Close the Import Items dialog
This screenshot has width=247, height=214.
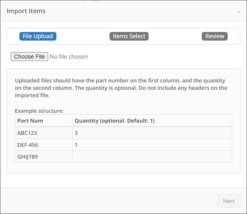238,12
